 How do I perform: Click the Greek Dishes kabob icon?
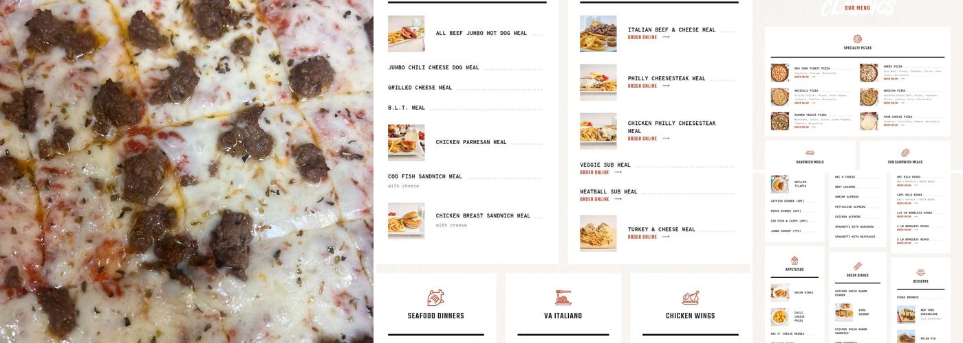(858, 266)
